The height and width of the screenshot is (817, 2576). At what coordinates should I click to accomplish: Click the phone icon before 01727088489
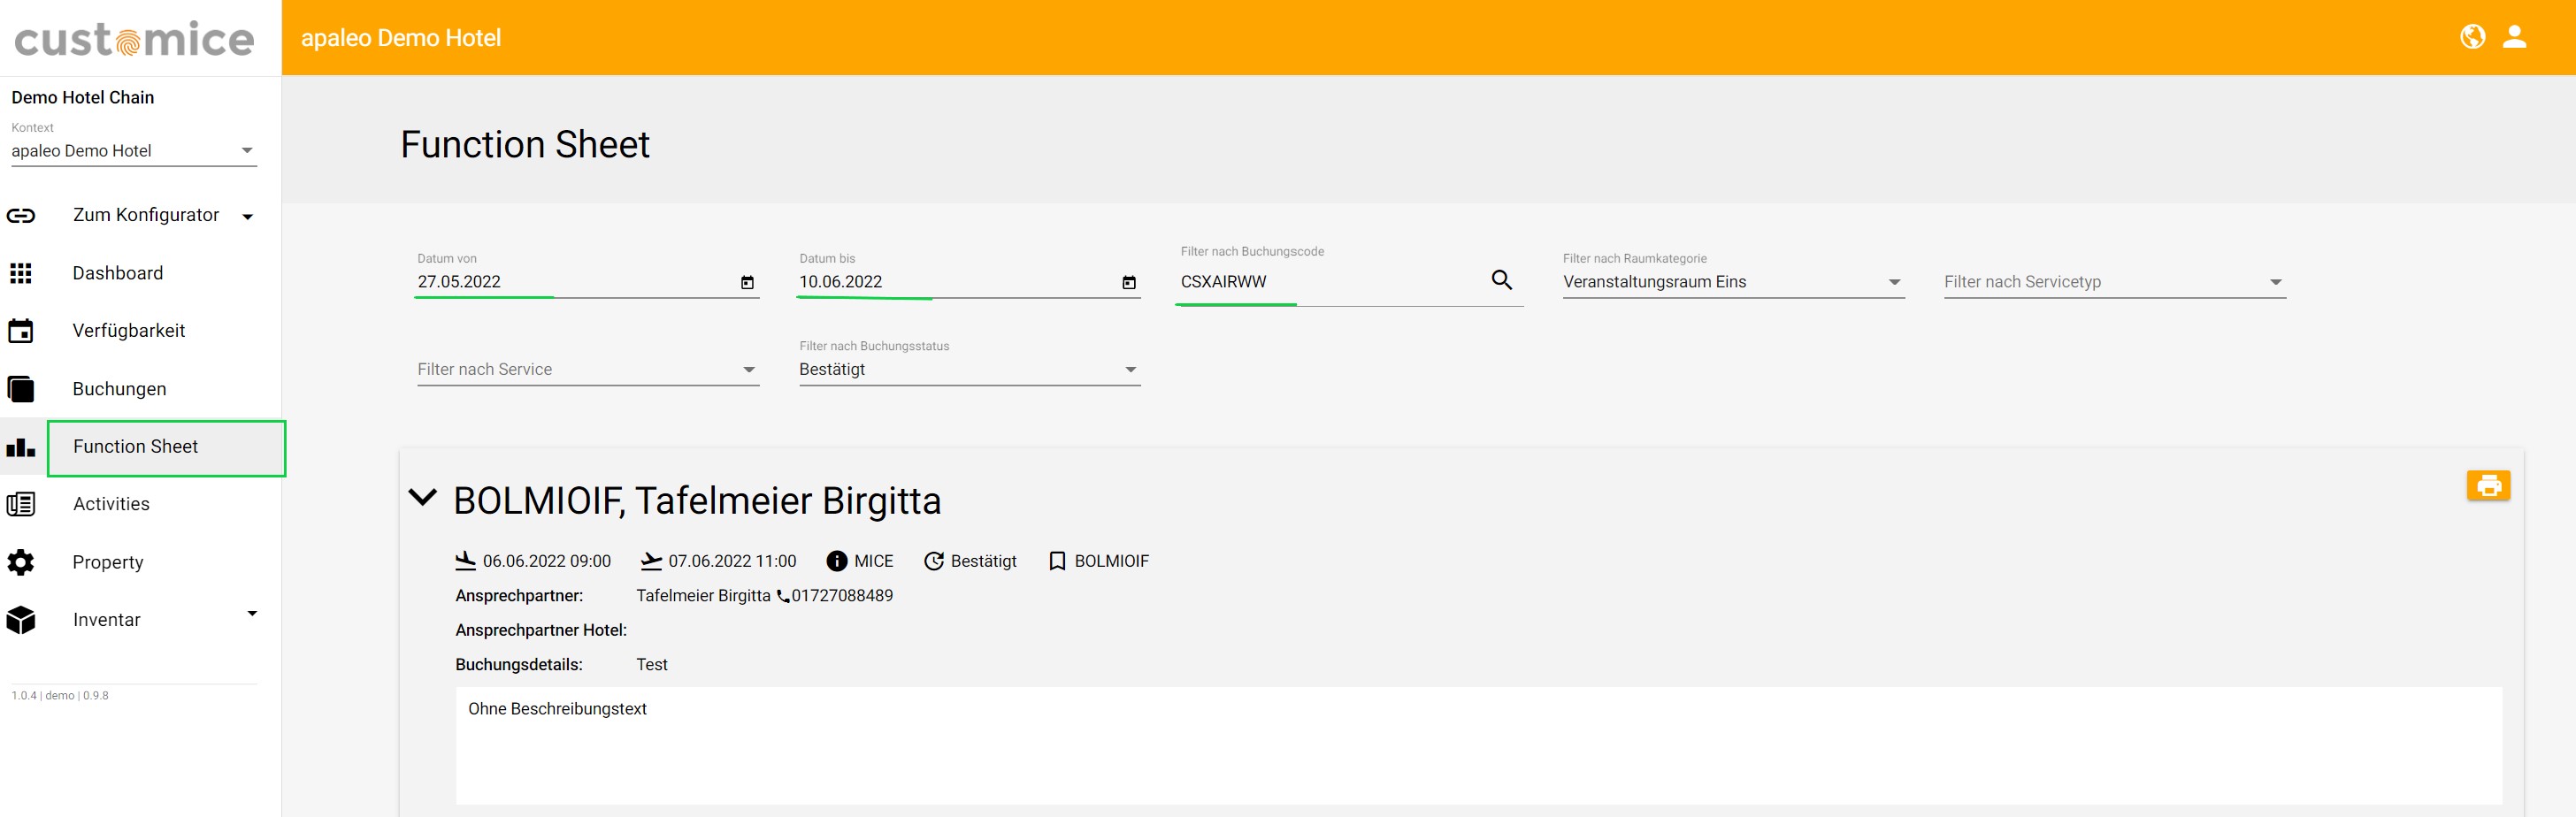click(x=783, y=596)
